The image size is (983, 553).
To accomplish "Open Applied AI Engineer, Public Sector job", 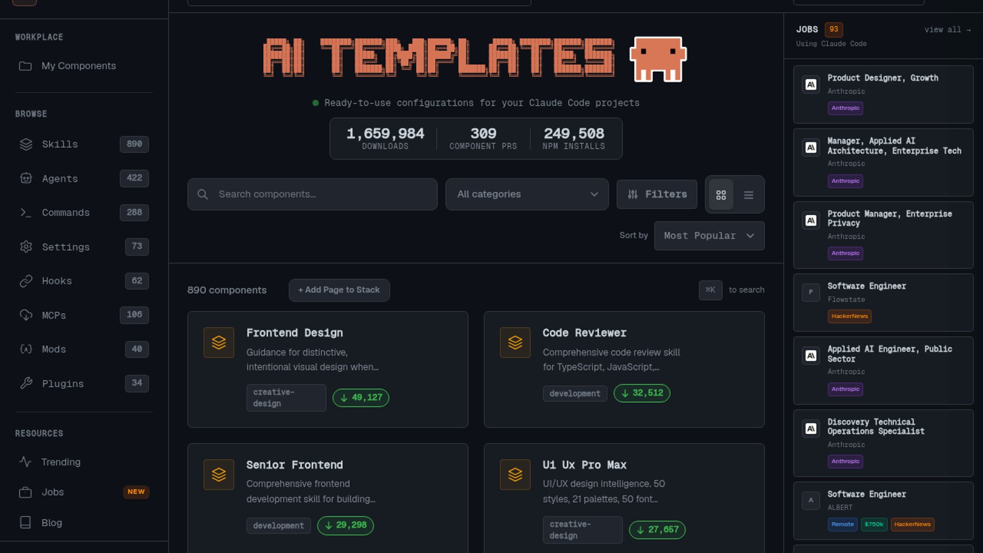I will [x=883, y=371].
